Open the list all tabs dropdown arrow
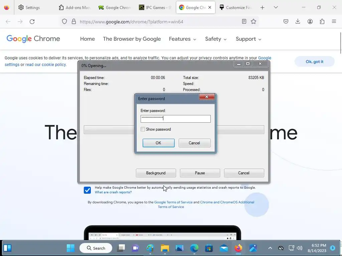The image size is (342, 256). pyautogui.click(x=276, y=7)
